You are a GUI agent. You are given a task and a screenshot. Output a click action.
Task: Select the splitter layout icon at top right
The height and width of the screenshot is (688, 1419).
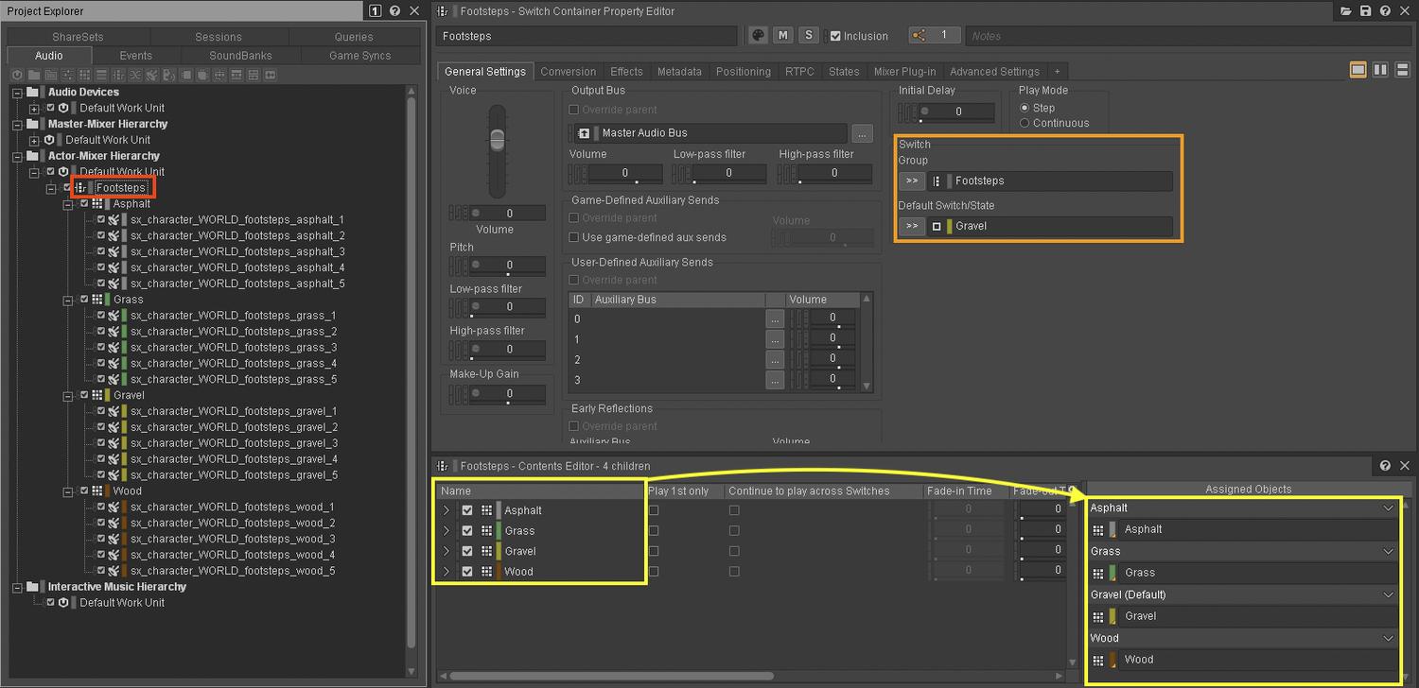(x=1379, y=70)
